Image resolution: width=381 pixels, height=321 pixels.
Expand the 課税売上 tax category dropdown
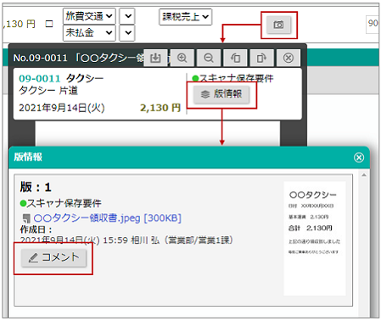[185, 17]
